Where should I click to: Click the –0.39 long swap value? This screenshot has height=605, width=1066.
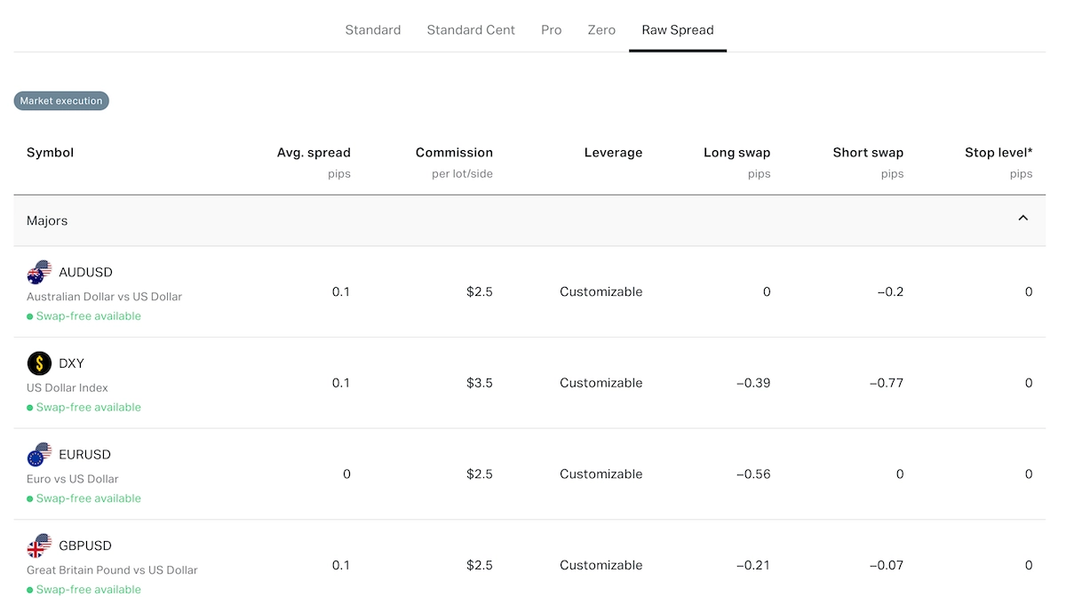click(753, 383)
